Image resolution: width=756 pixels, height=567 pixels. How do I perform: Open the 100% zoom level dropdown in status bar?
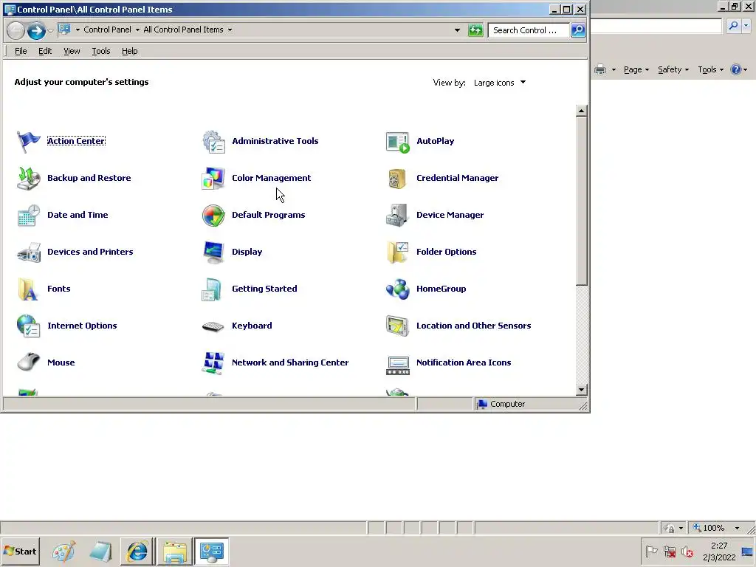click(737, 528)
